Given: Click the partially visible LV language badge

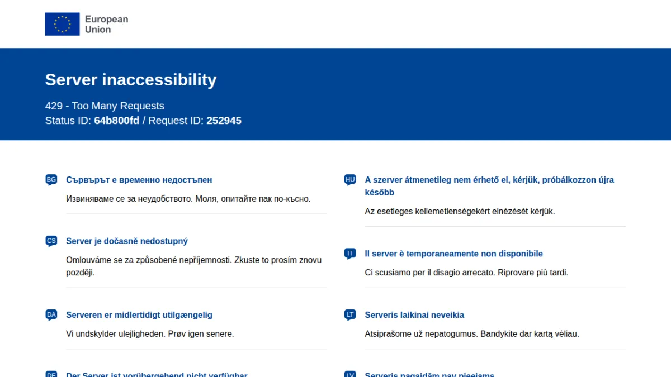Looking at the screenshot, I should point(350,374).
